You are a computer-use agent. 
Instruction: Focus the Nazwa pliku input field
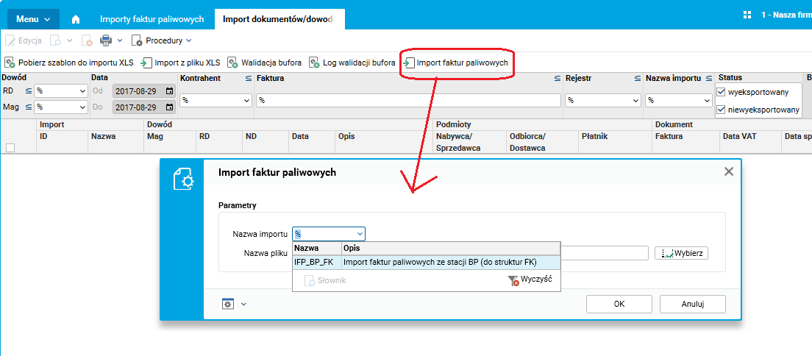coord(604,254)
